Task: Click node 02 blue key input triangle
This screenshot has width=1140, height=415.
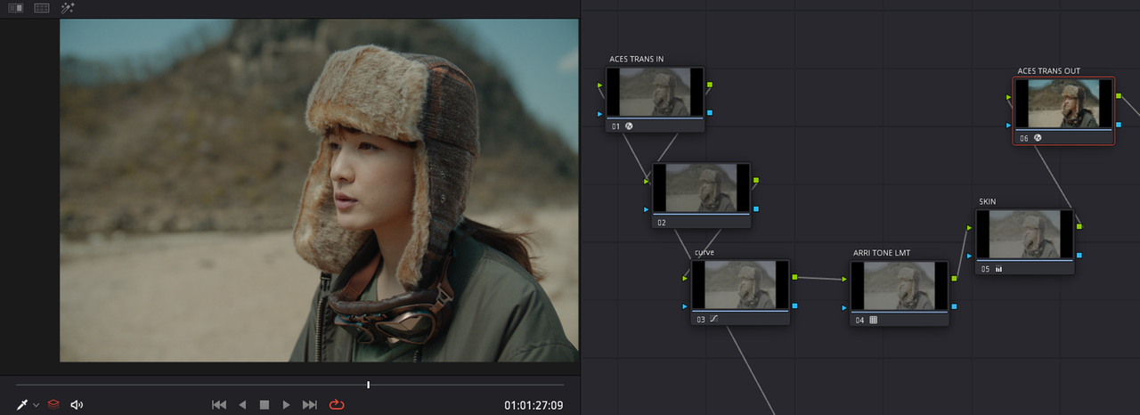Action: pos(647,209)
